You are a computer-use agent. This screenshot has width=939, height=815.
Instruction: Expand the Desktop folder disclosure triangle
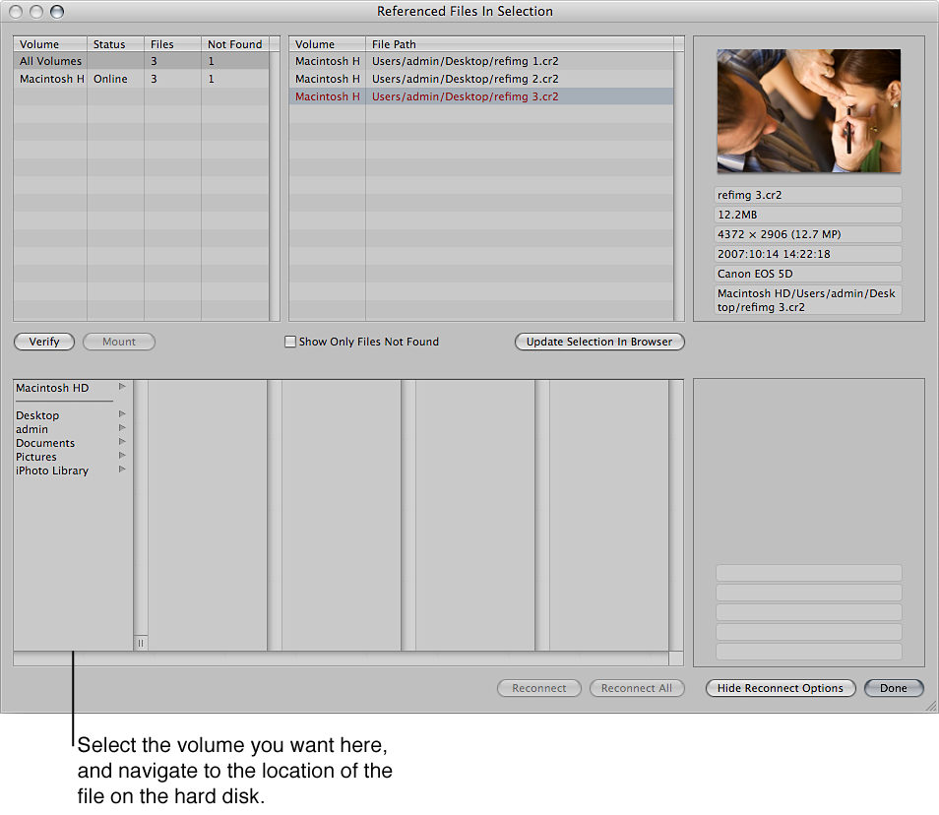pos(122,414)
